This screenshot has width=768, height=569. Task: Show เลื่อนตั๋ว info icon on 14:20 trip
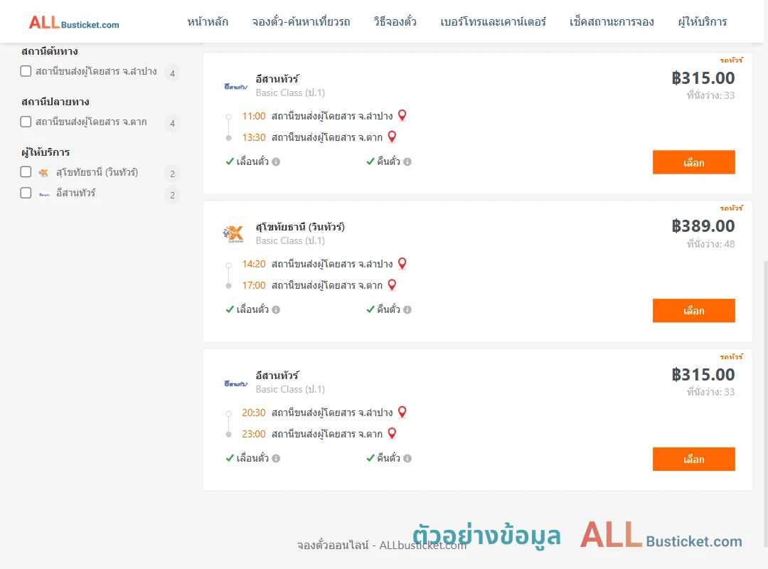(276, 309)
